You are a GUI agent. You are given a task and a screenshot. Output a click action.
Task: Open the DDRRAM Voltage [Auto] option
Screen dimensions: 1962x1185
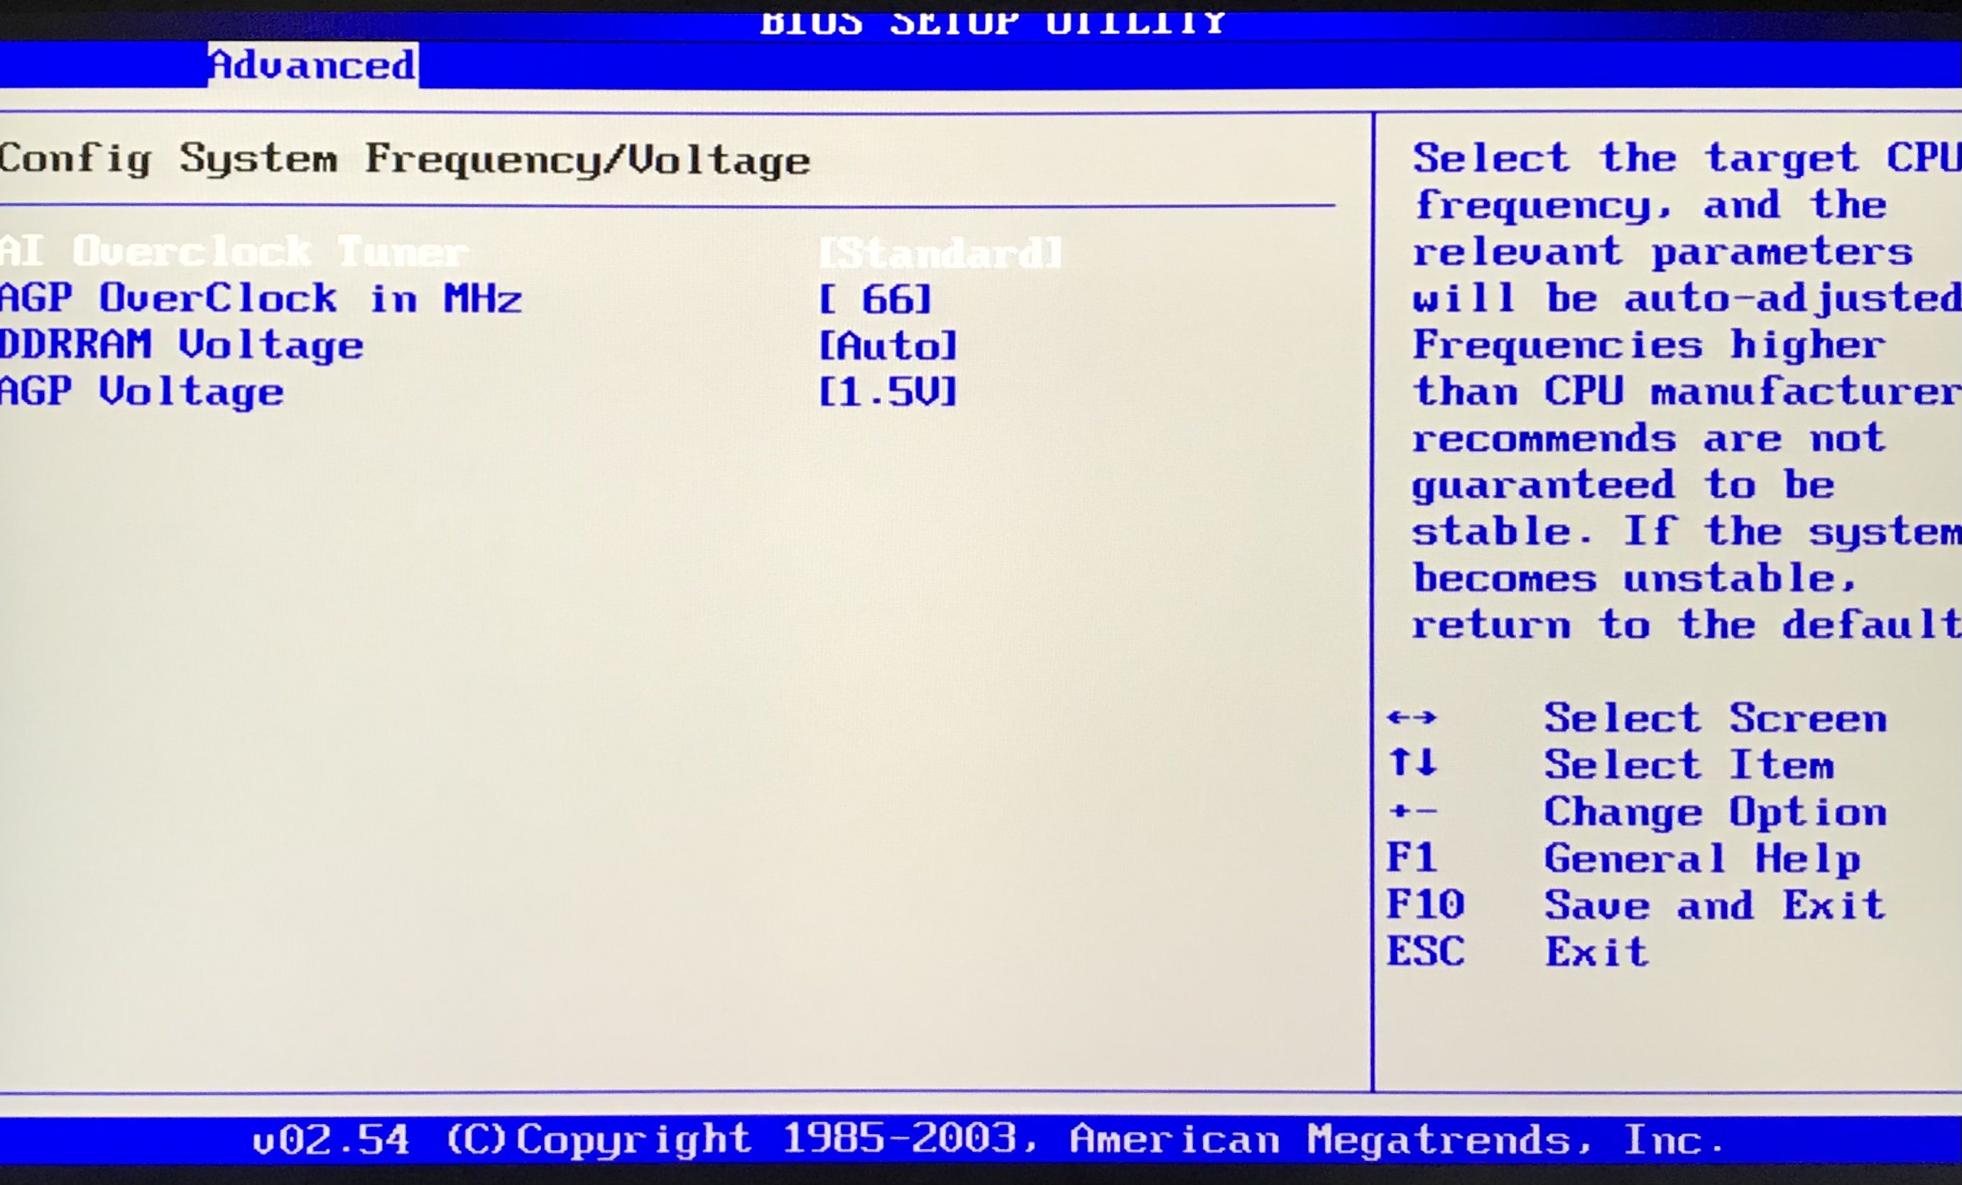click(888, 346)
